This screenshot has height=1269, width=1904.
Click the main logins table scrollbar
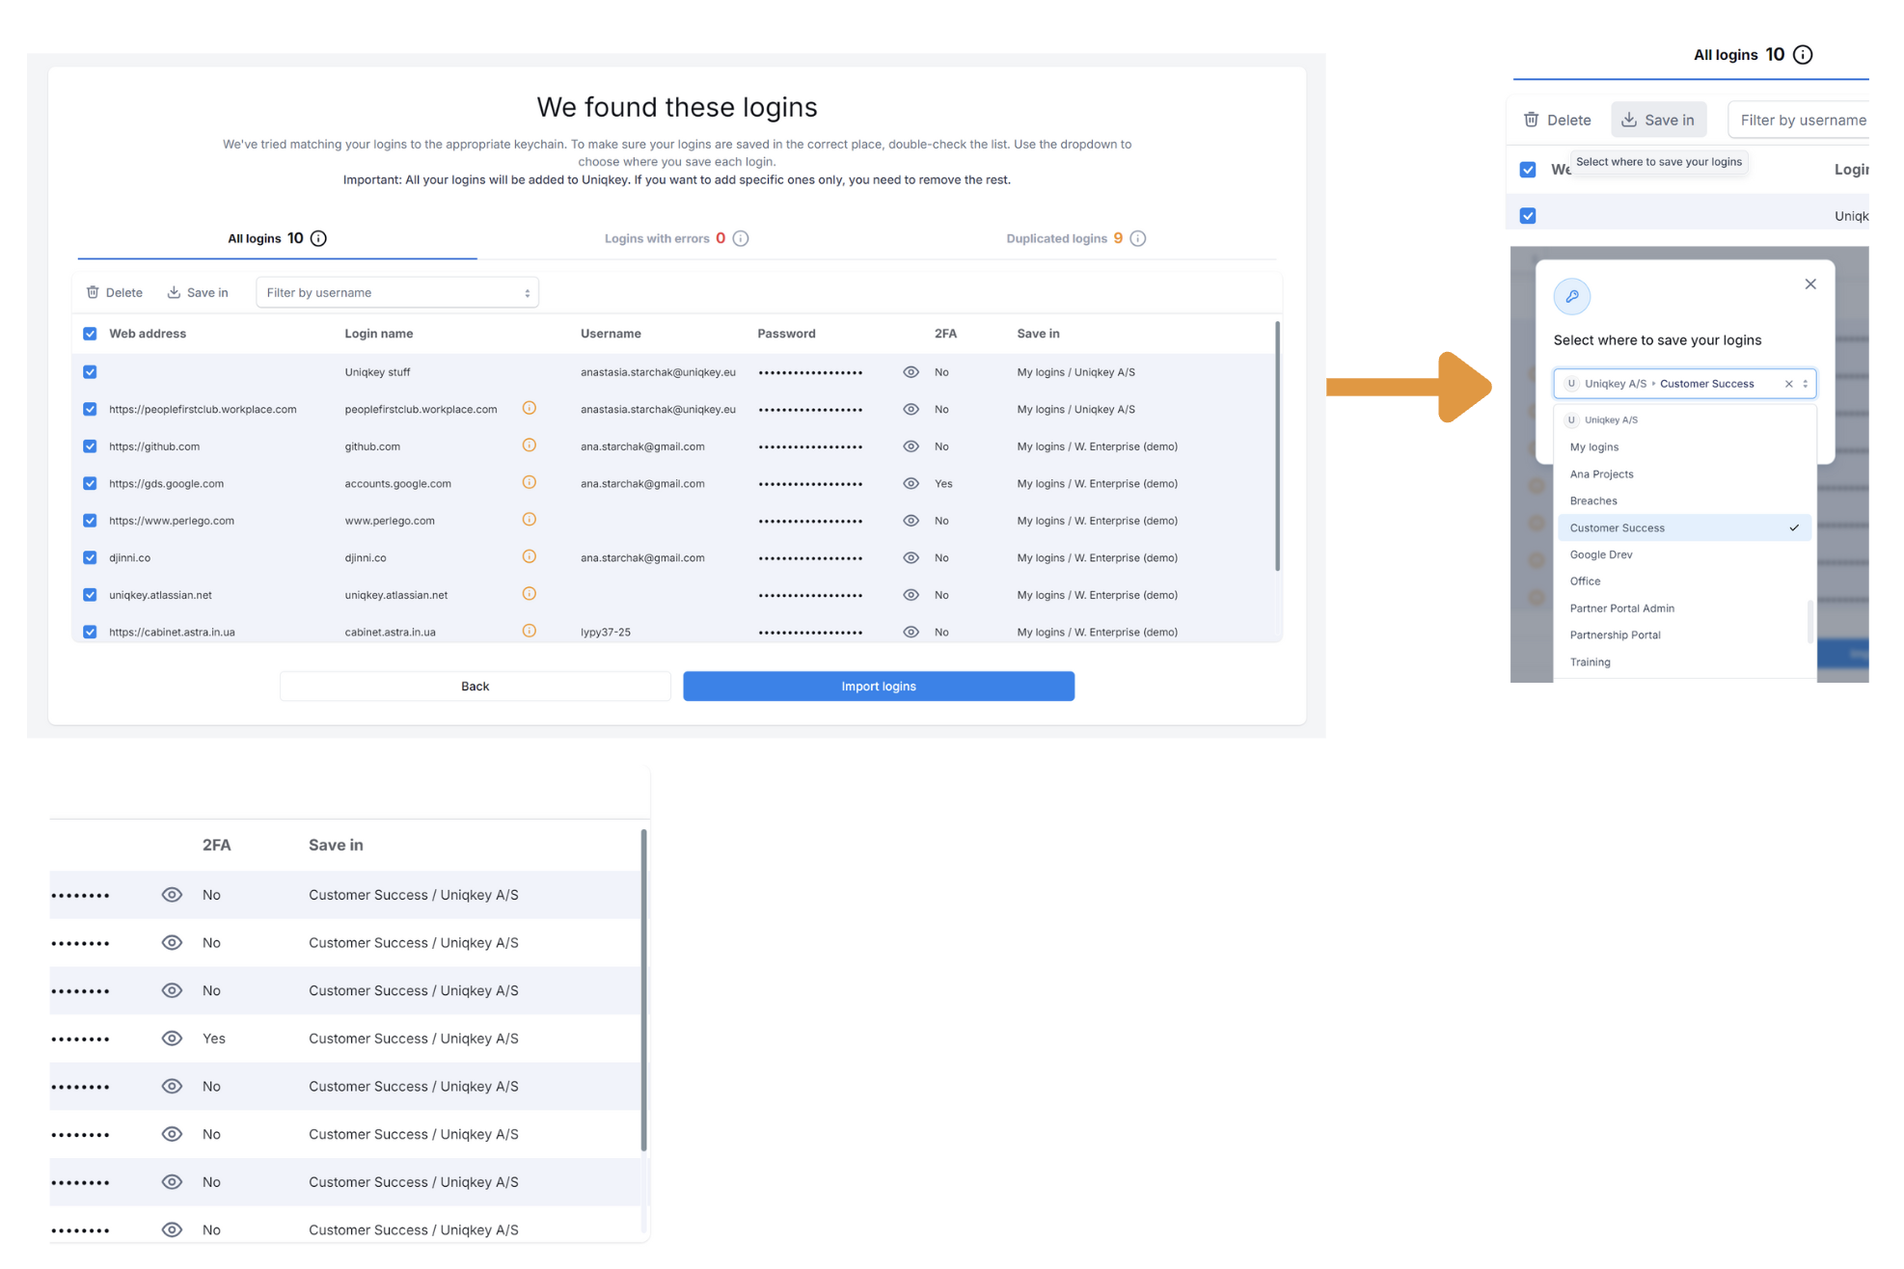1277,445
